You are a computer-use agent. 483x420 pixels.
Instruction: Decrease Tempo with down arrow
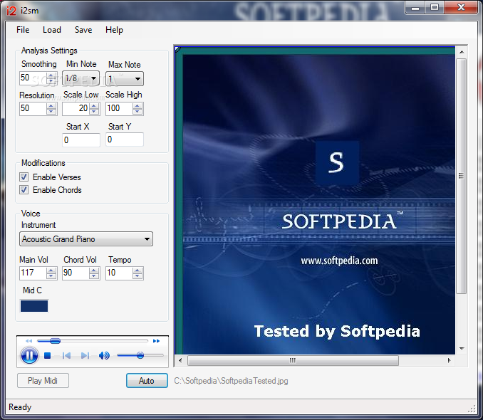click(x=137, y=276)
